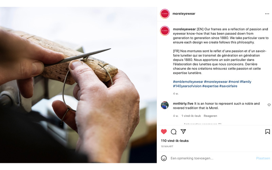
Task: Open the emoji picker smiley icon
Action: tap(164, 158)
